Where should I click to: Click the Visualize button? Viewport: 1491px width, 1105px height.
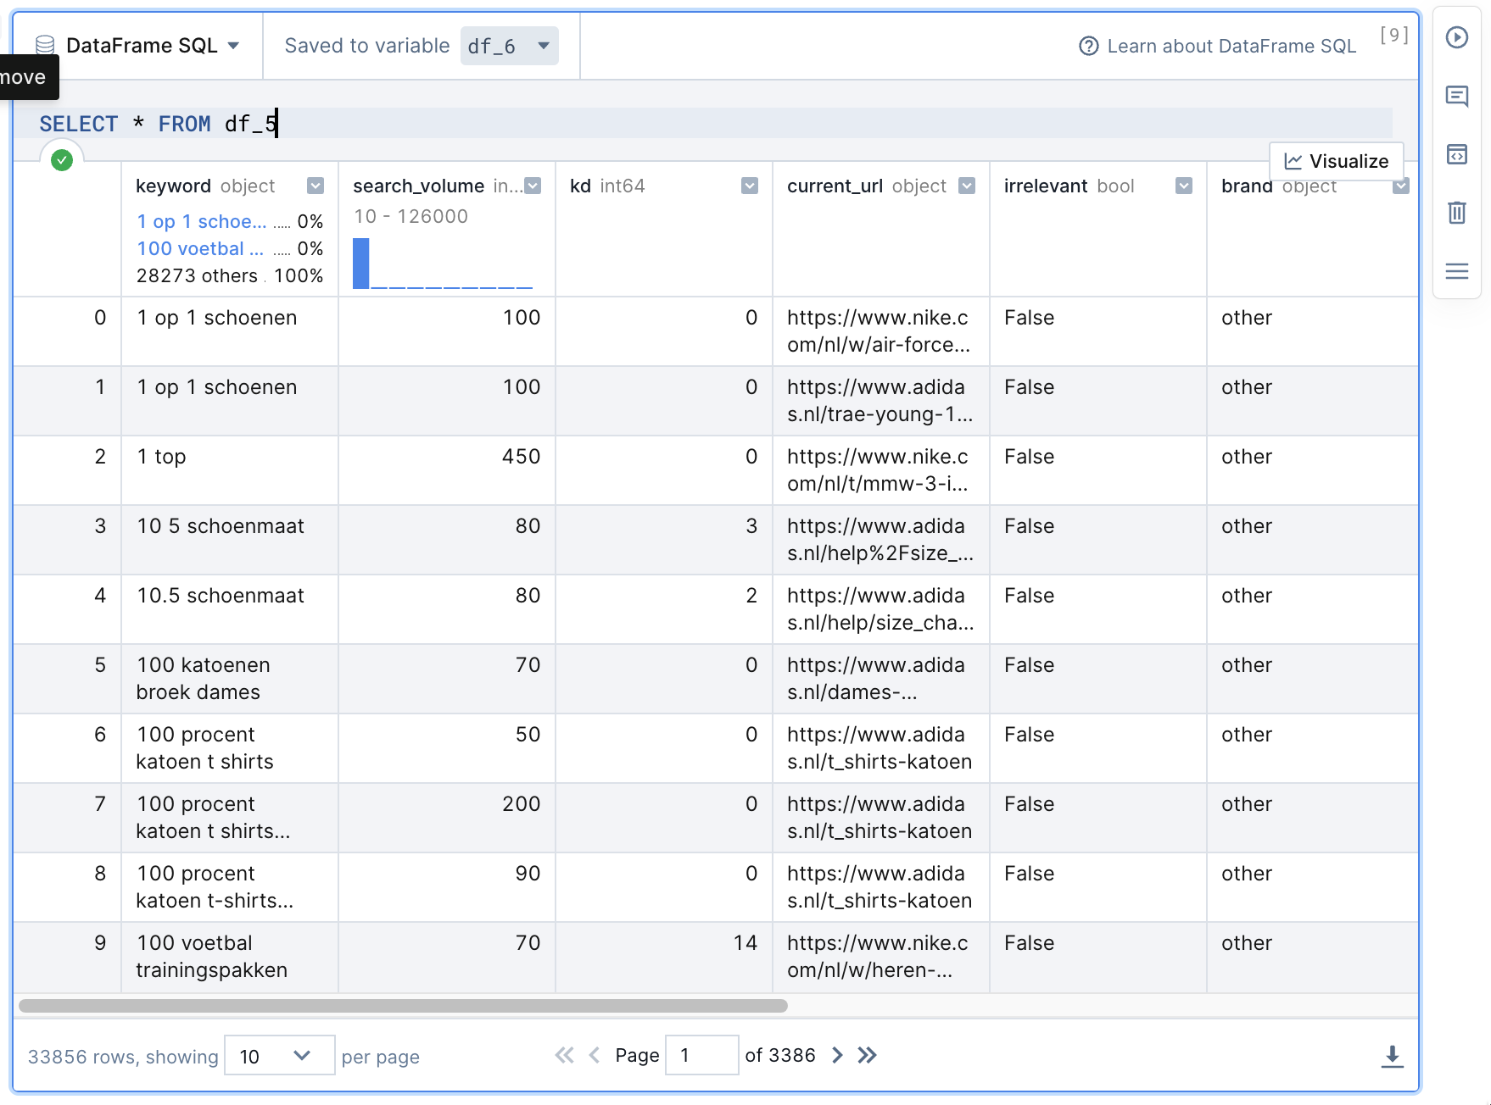coord(1336,161)
